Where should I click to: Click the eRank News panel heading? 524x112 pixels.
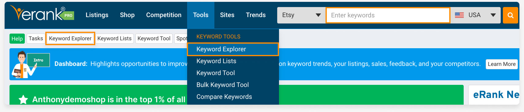pyautogui.click(x=496, y=95)
